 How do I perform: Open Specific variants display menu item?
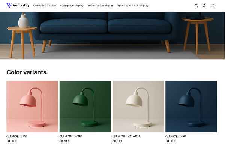click(x=133, y=6)
